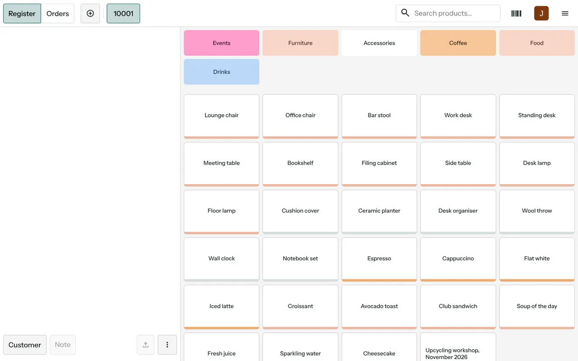Add a Flat white to the order
The image size is (578, 361).
coord(537,259)
